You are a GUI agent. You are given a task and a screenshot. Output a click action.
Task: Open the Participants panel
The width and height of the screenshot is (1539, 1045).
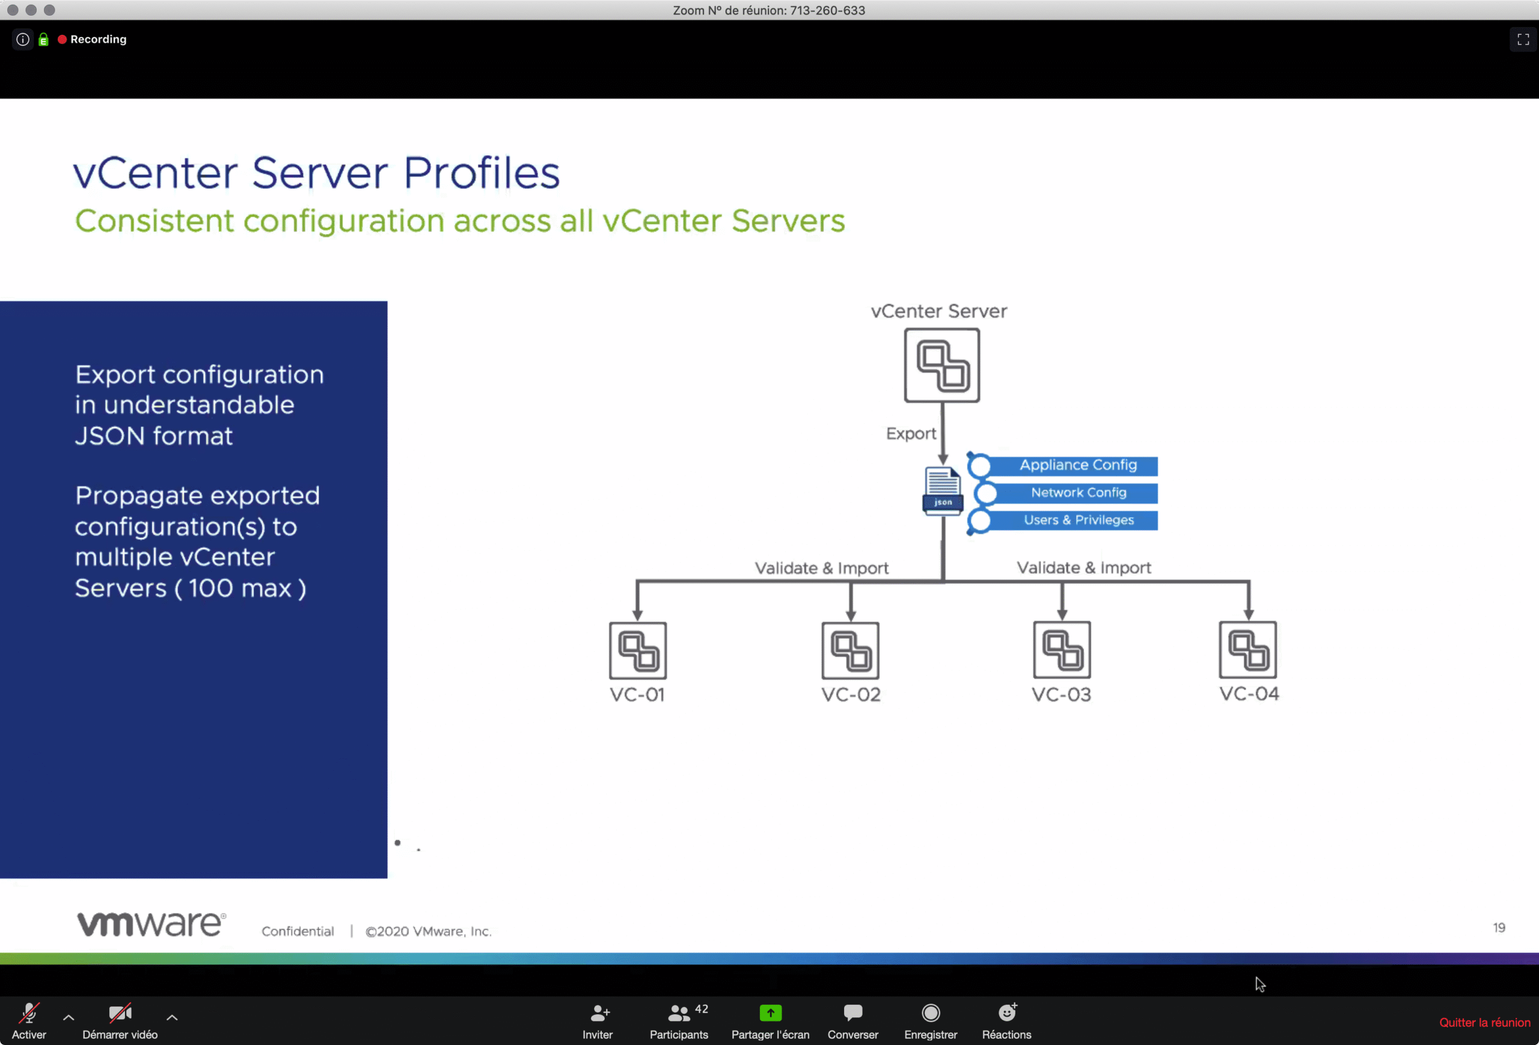click(x=679, y=1020)
